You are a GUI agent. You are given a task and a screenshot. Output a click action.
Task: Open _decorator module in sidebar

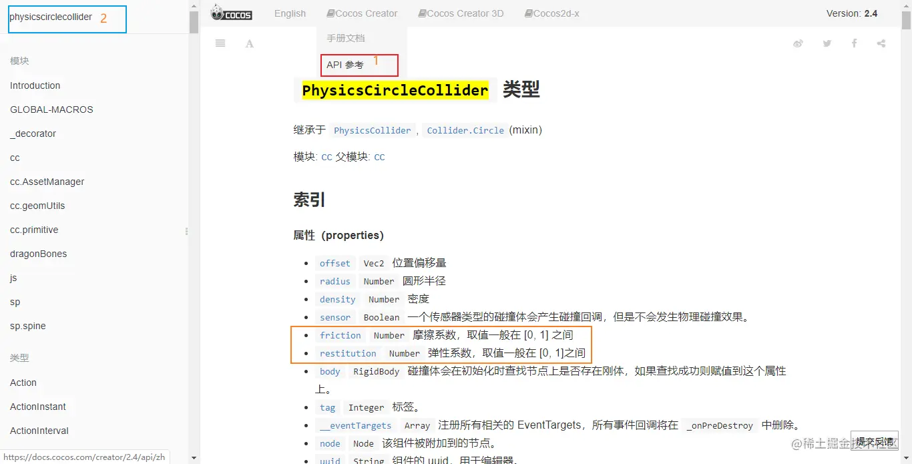pos(33,134)
